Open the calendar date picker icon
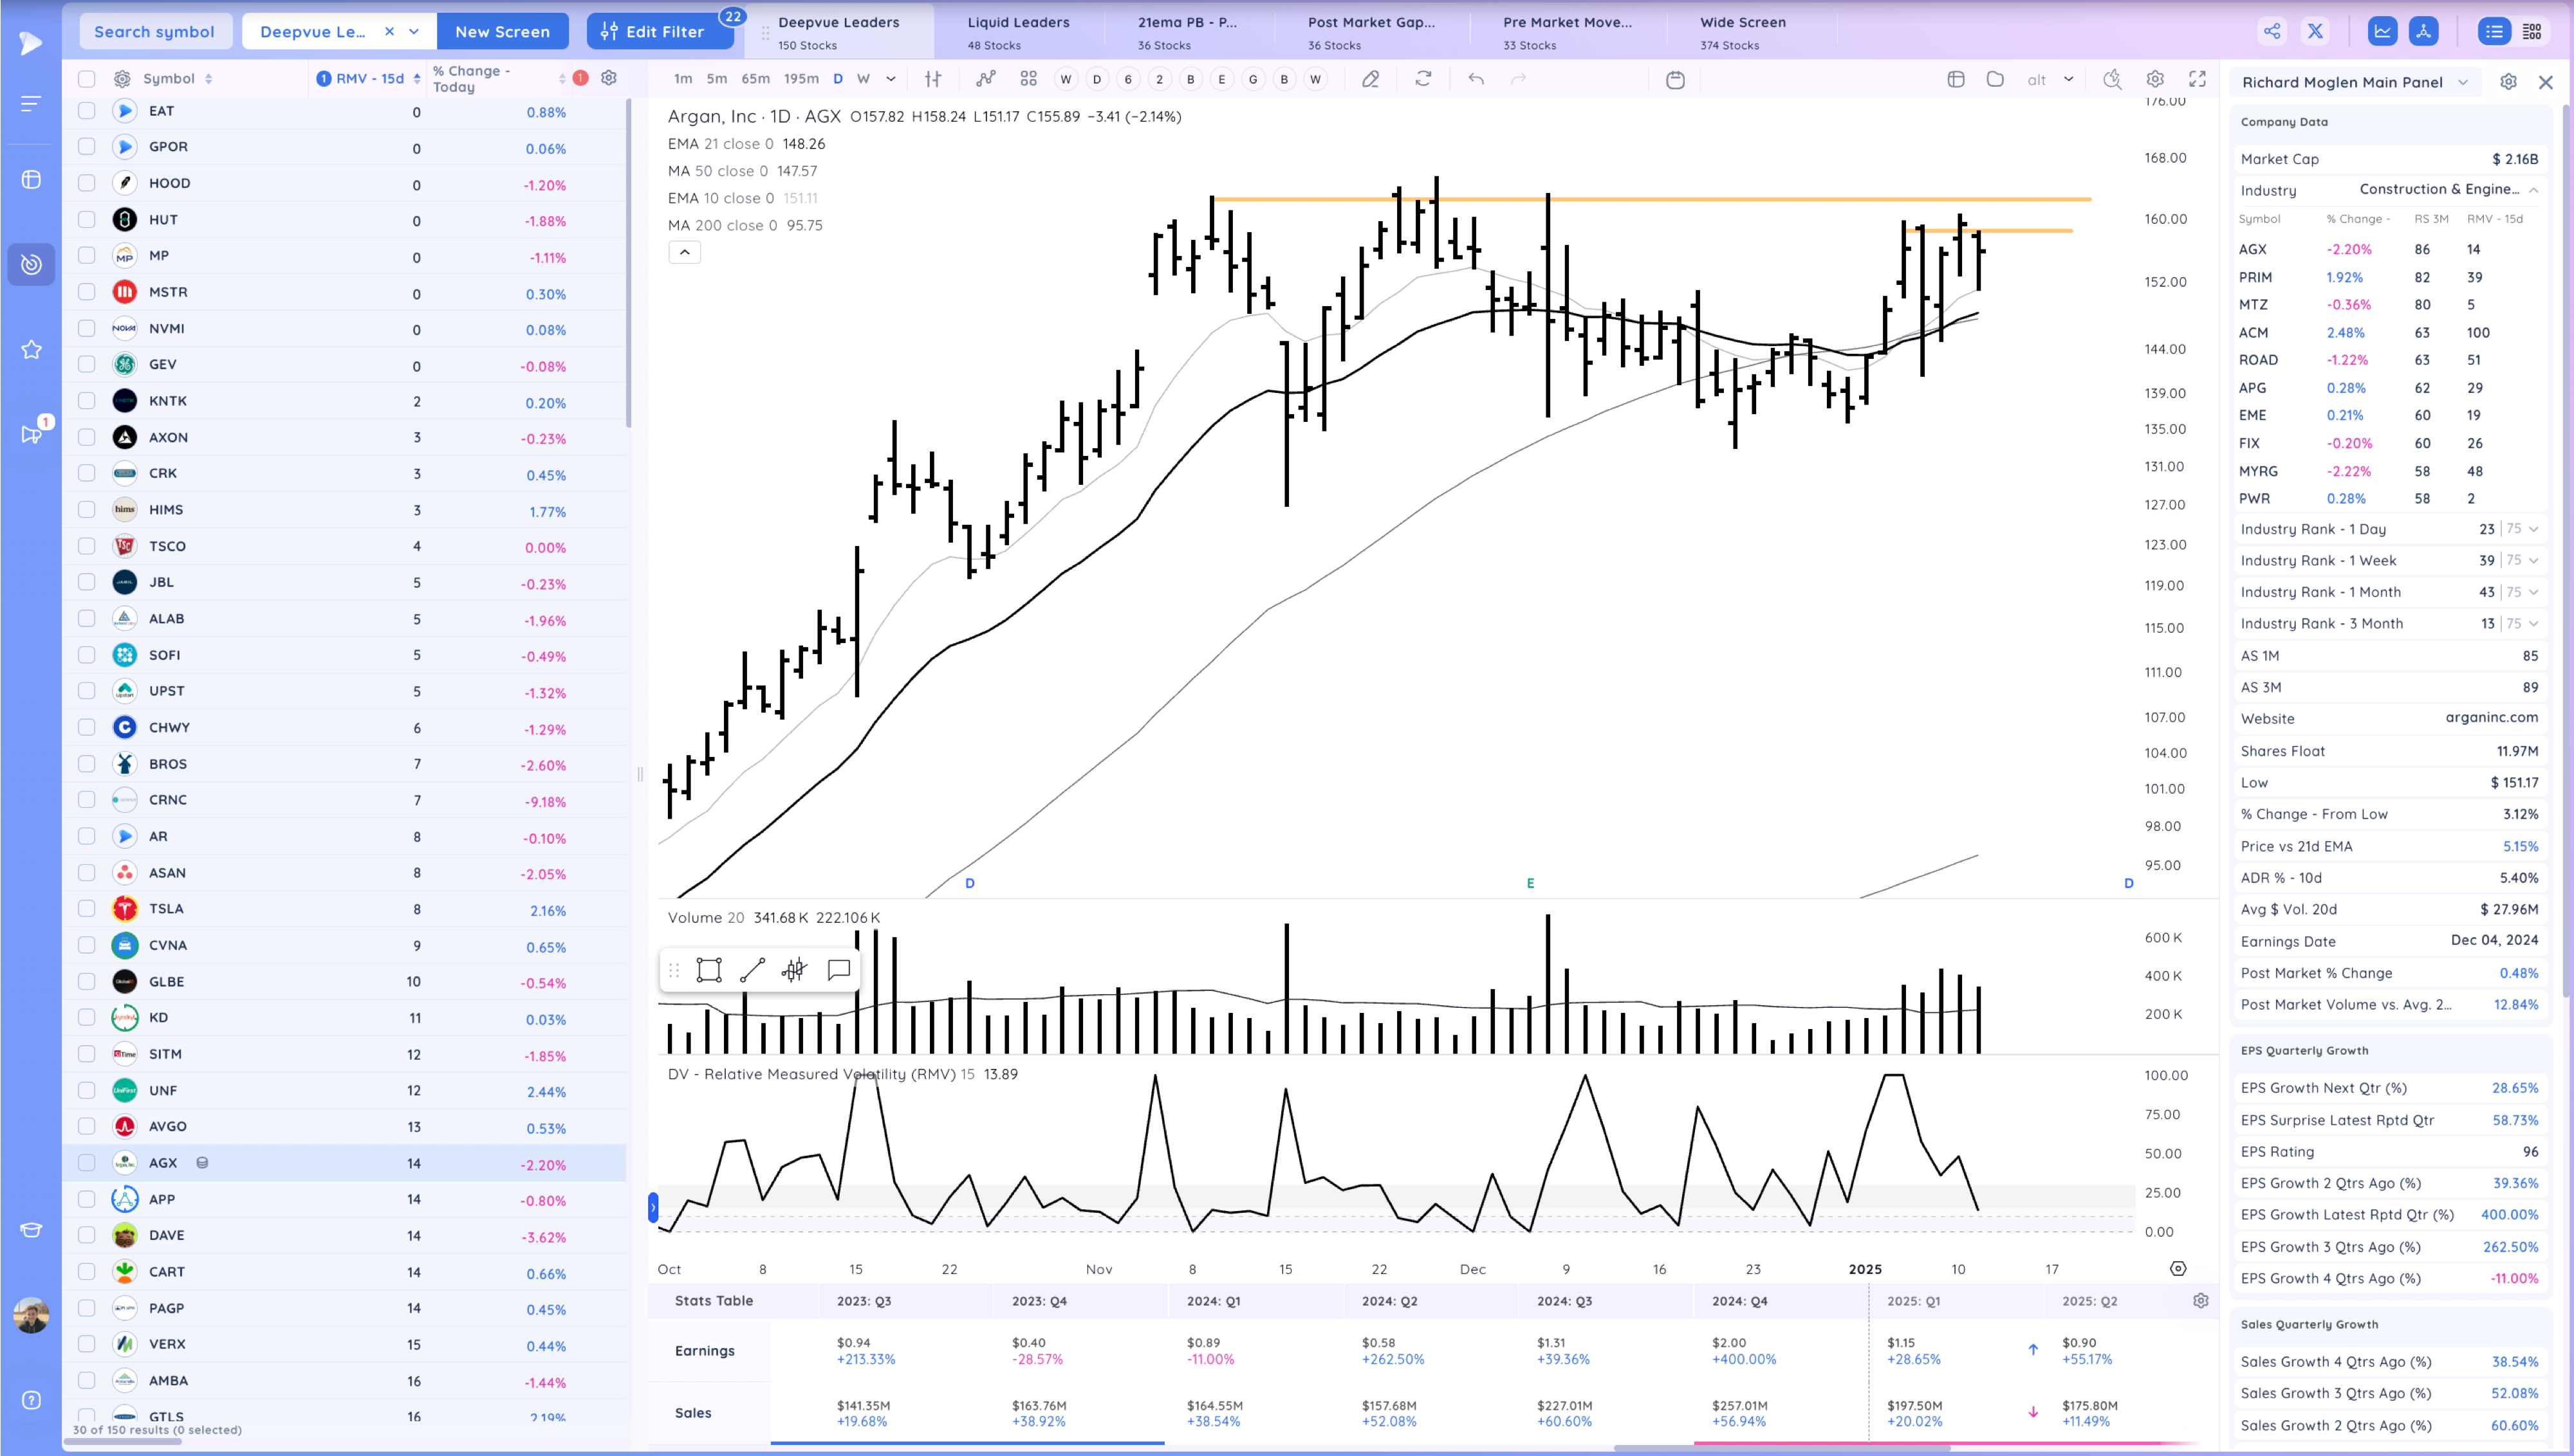 click(1674, 79)
